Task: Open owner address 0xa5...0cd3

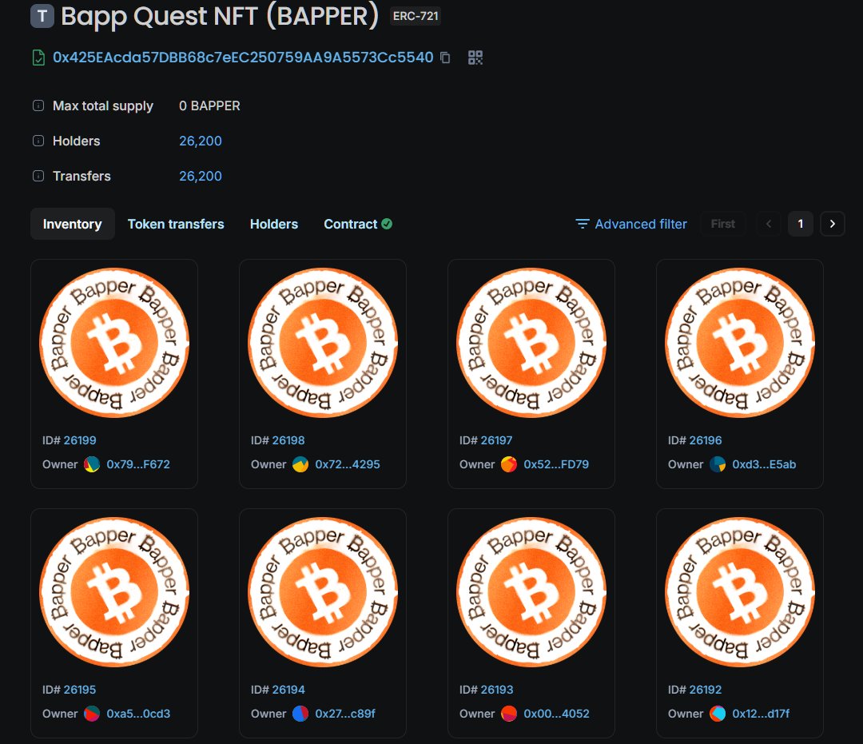Action: coord(138,714)
